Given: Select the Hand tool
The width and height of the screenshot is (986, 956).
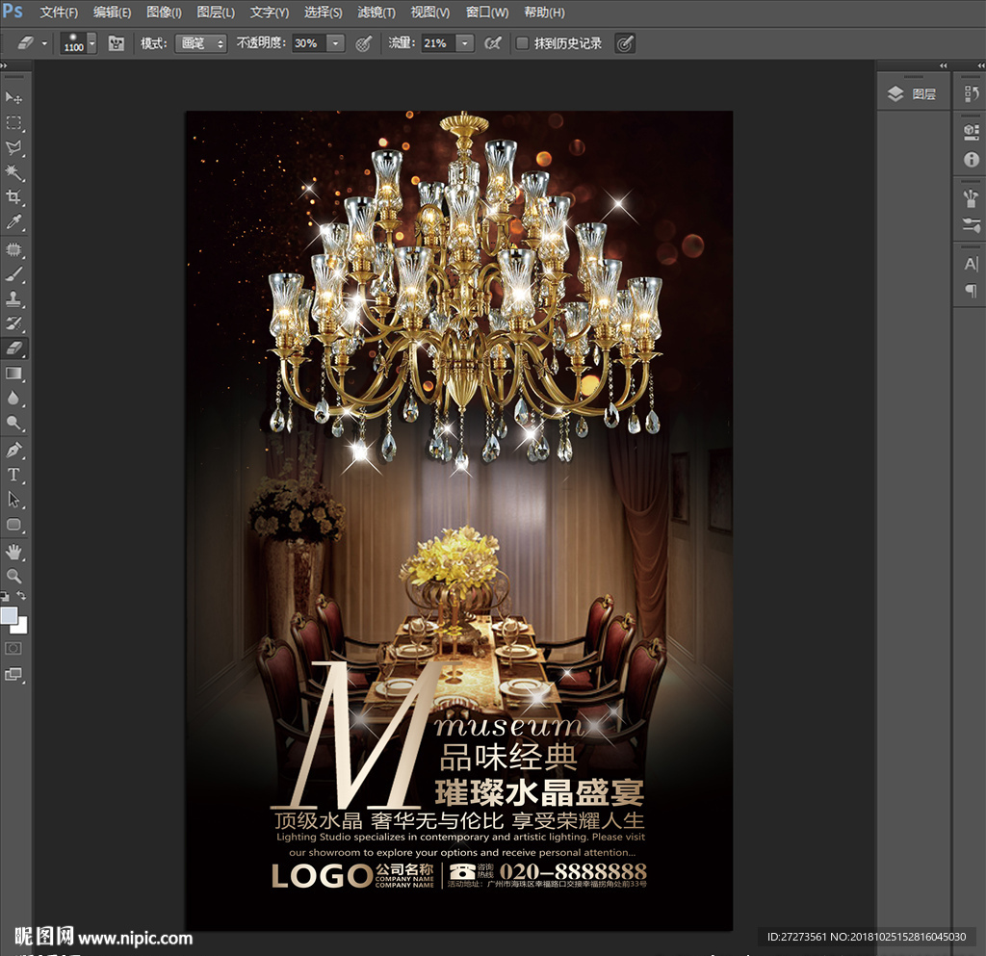Looking at the screenshot, I should tap(13, 552).
